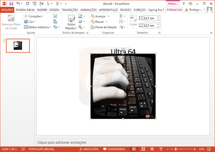
Task: Customize the Quick Access Toolbar
Action: (x=66, y=4)
